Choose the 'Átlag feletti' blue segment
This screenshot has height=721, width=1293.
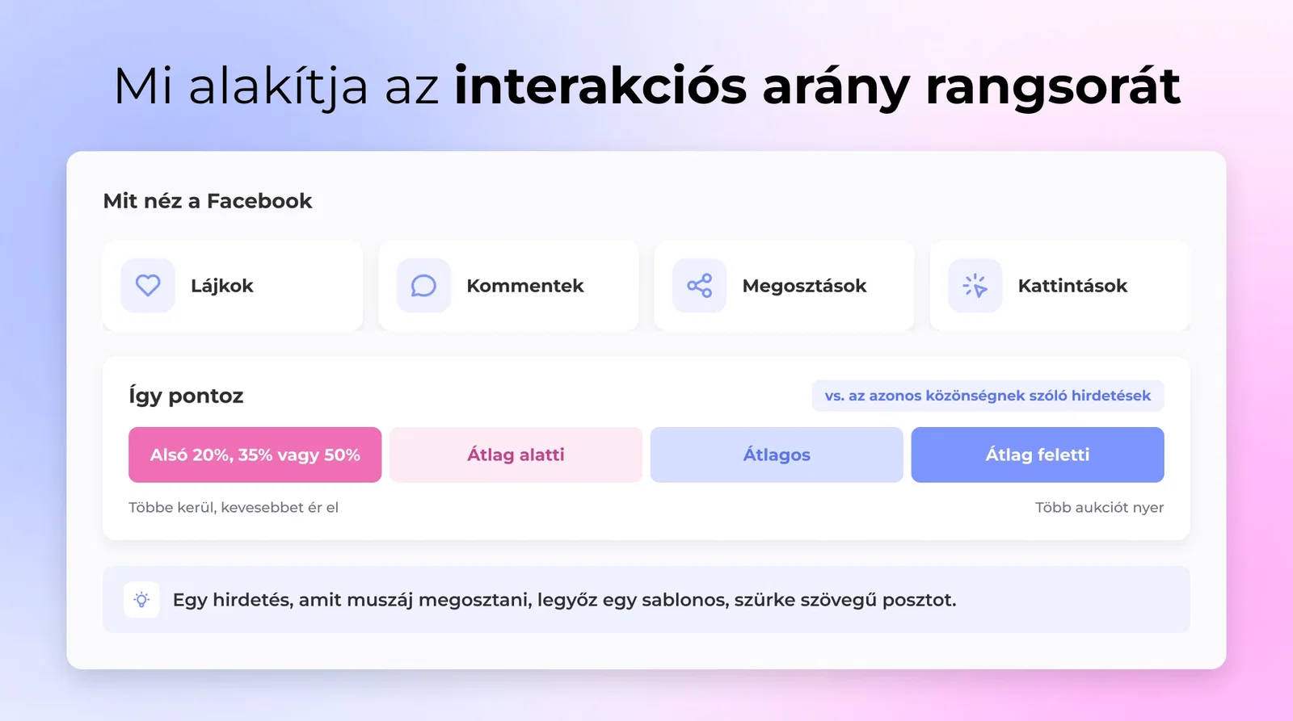point(1038,455)
